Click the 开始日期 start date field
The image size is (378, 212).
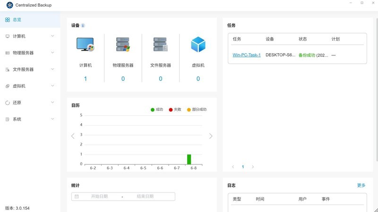click(x=99, y=196)
